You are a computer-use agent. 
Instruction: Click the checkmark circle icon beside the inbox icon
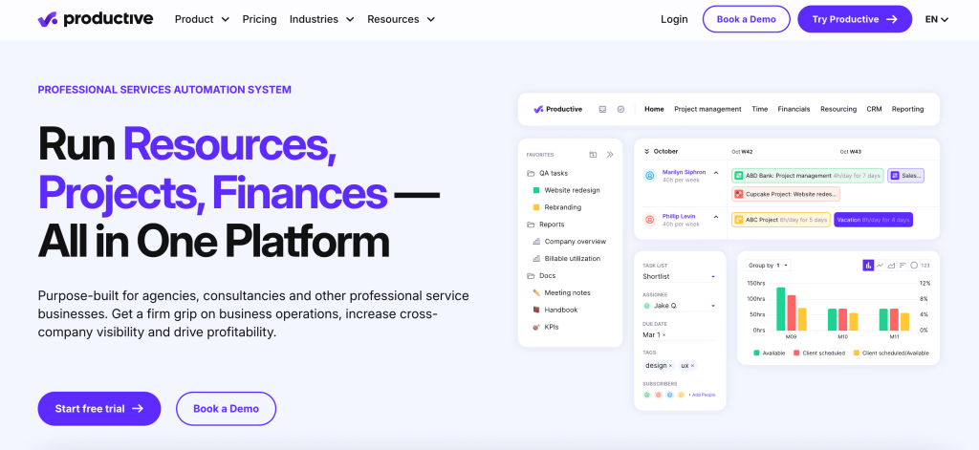tap(620, 109)
